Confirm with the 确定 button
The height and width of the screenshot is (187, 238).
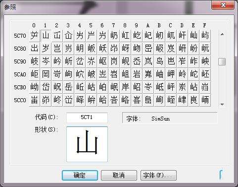coord(80,175)
